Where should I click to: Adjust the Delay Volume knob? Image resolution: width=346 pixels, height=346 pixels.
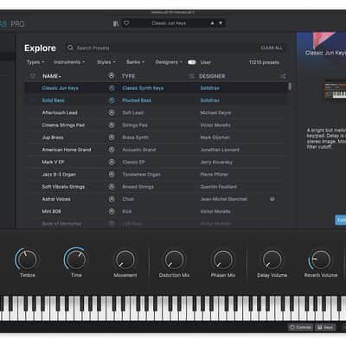point(272,259)
